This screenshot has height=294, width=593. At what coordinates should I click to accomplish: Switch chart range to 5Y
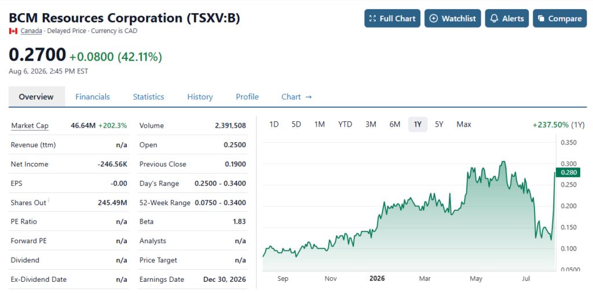pos(439,124)
